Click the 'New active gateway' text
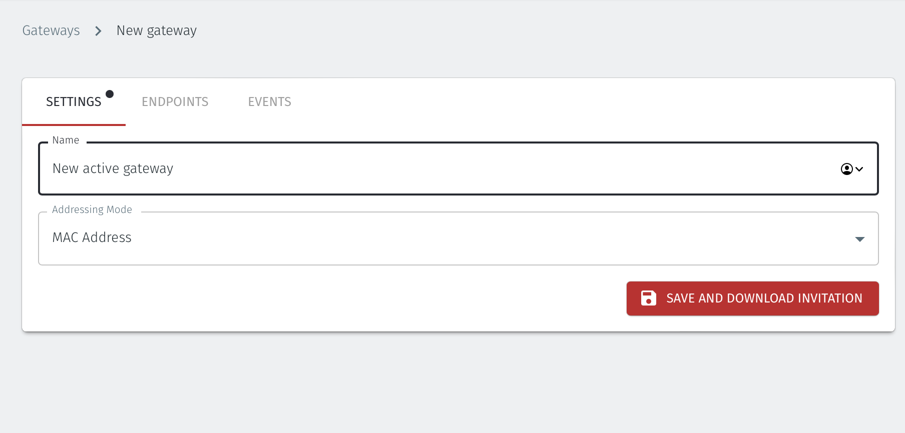This screenshot has width=905, height=433. click(113, 168)
